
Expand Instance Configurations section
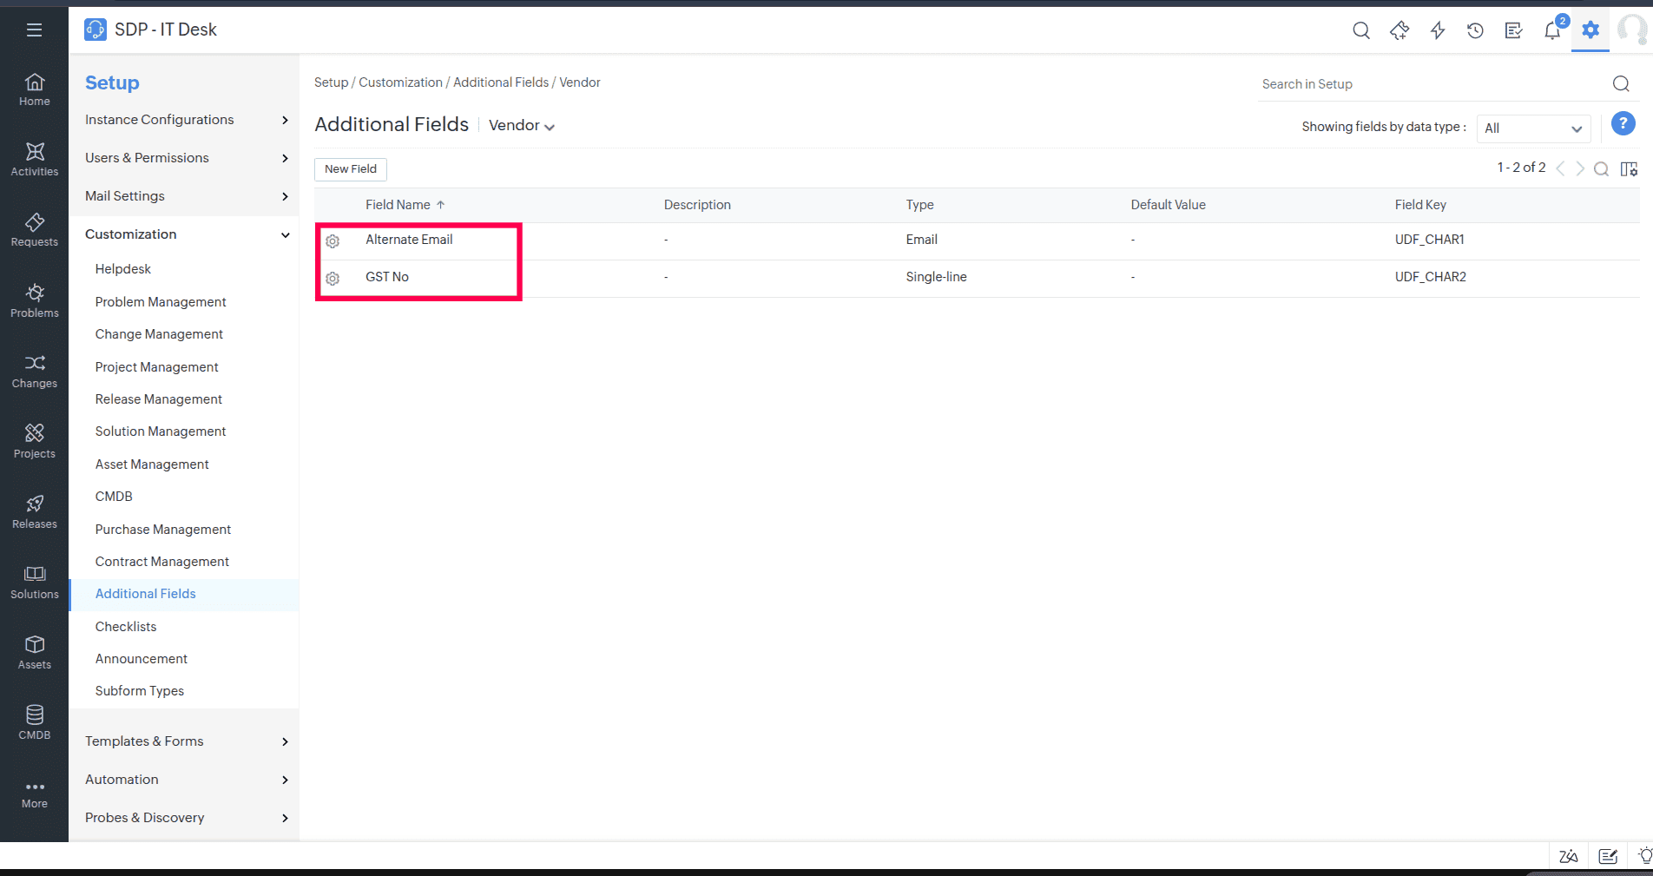(x=187, y=120)
